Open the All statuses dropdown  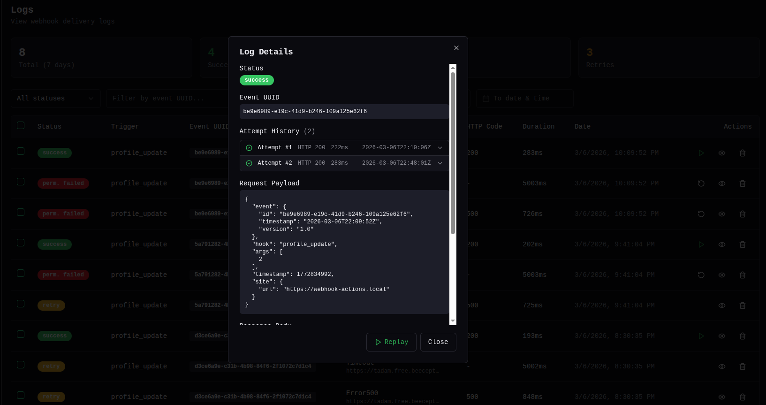55,99
